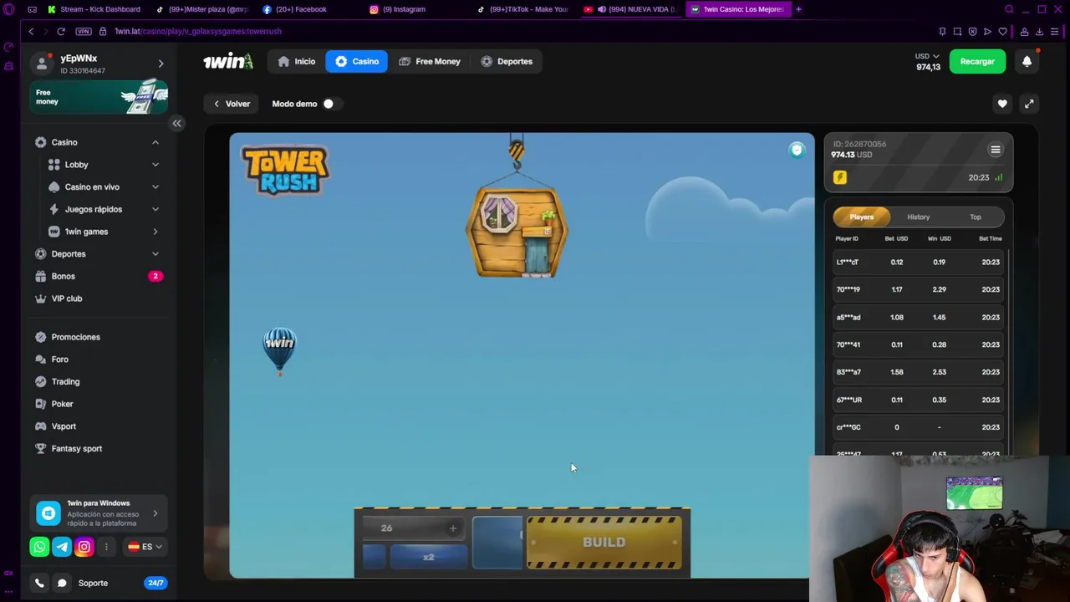This screenshot has height=602, width=1070.
Task: Click the yellow lightning bolt icon
Action: coord(840,177)
